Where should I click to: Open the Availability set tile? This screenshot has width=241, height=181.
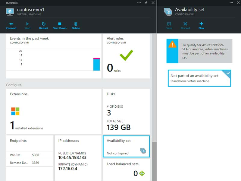coord(126,146)
